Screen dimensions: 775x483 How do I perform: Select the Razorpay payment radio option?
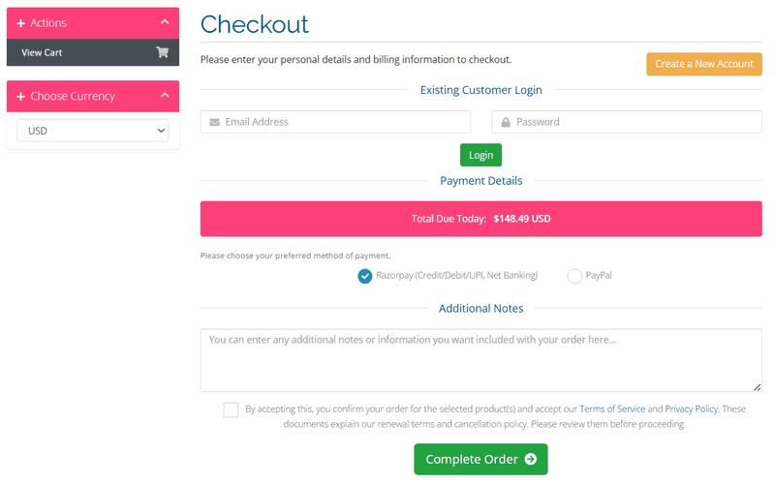coord(365,276)
